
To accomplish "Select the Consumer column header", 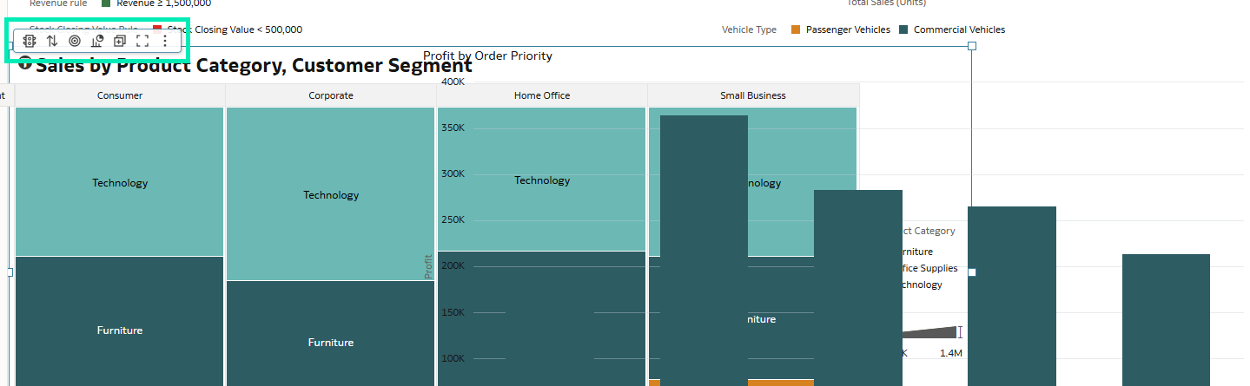I will 120,95.
